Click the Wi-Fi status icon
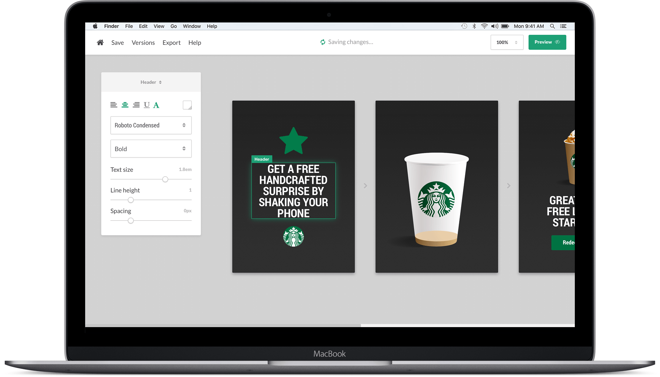The height and width of the screenshot is (377, 660). (484, 26)
